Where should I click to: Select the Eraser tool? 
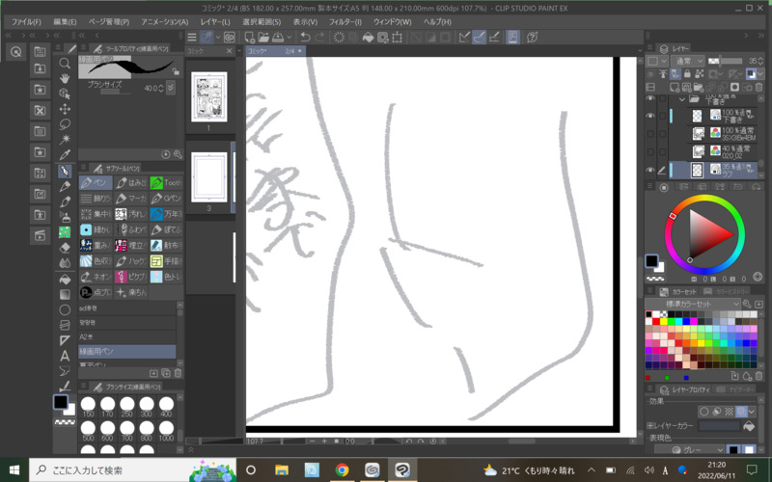coord(65,248)
